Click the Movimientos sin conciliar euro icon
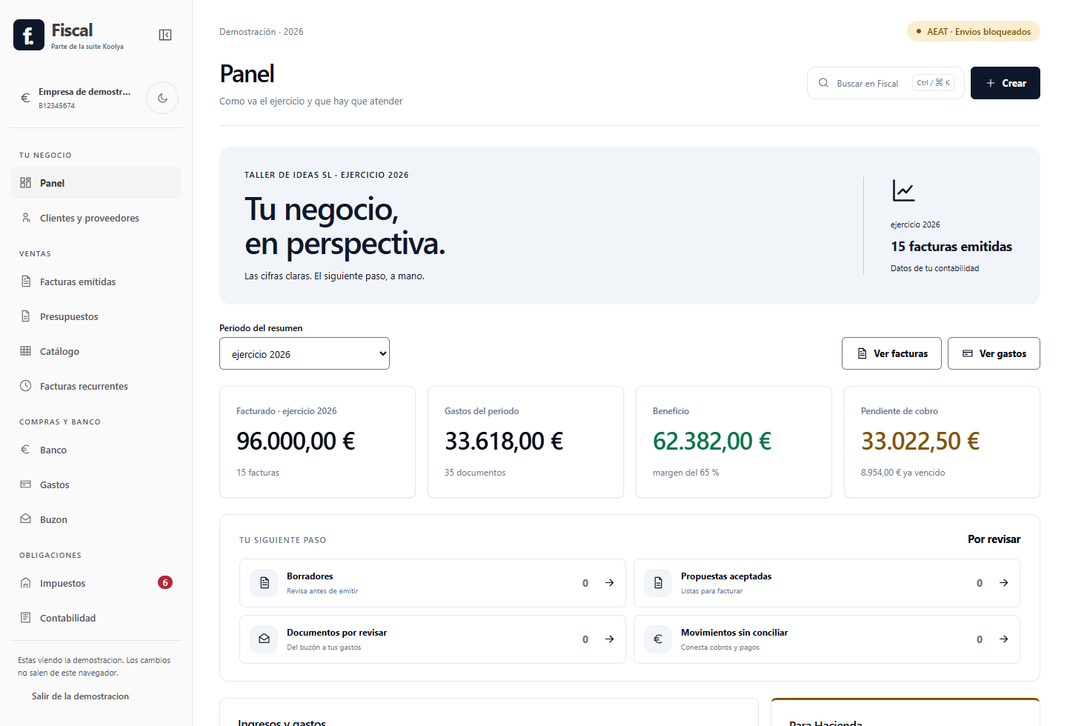 click(658, 639)
